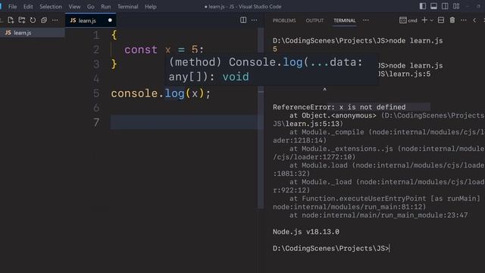Open the new terminal profile dropdown arrow

point(431,20)
